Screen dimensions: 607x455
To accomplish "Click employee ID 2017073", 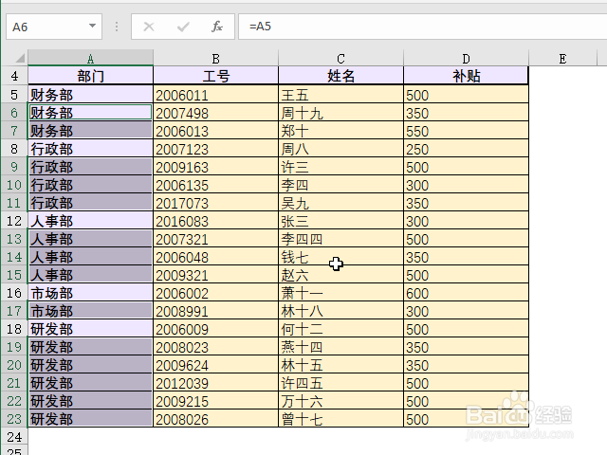I will point(182,203).
